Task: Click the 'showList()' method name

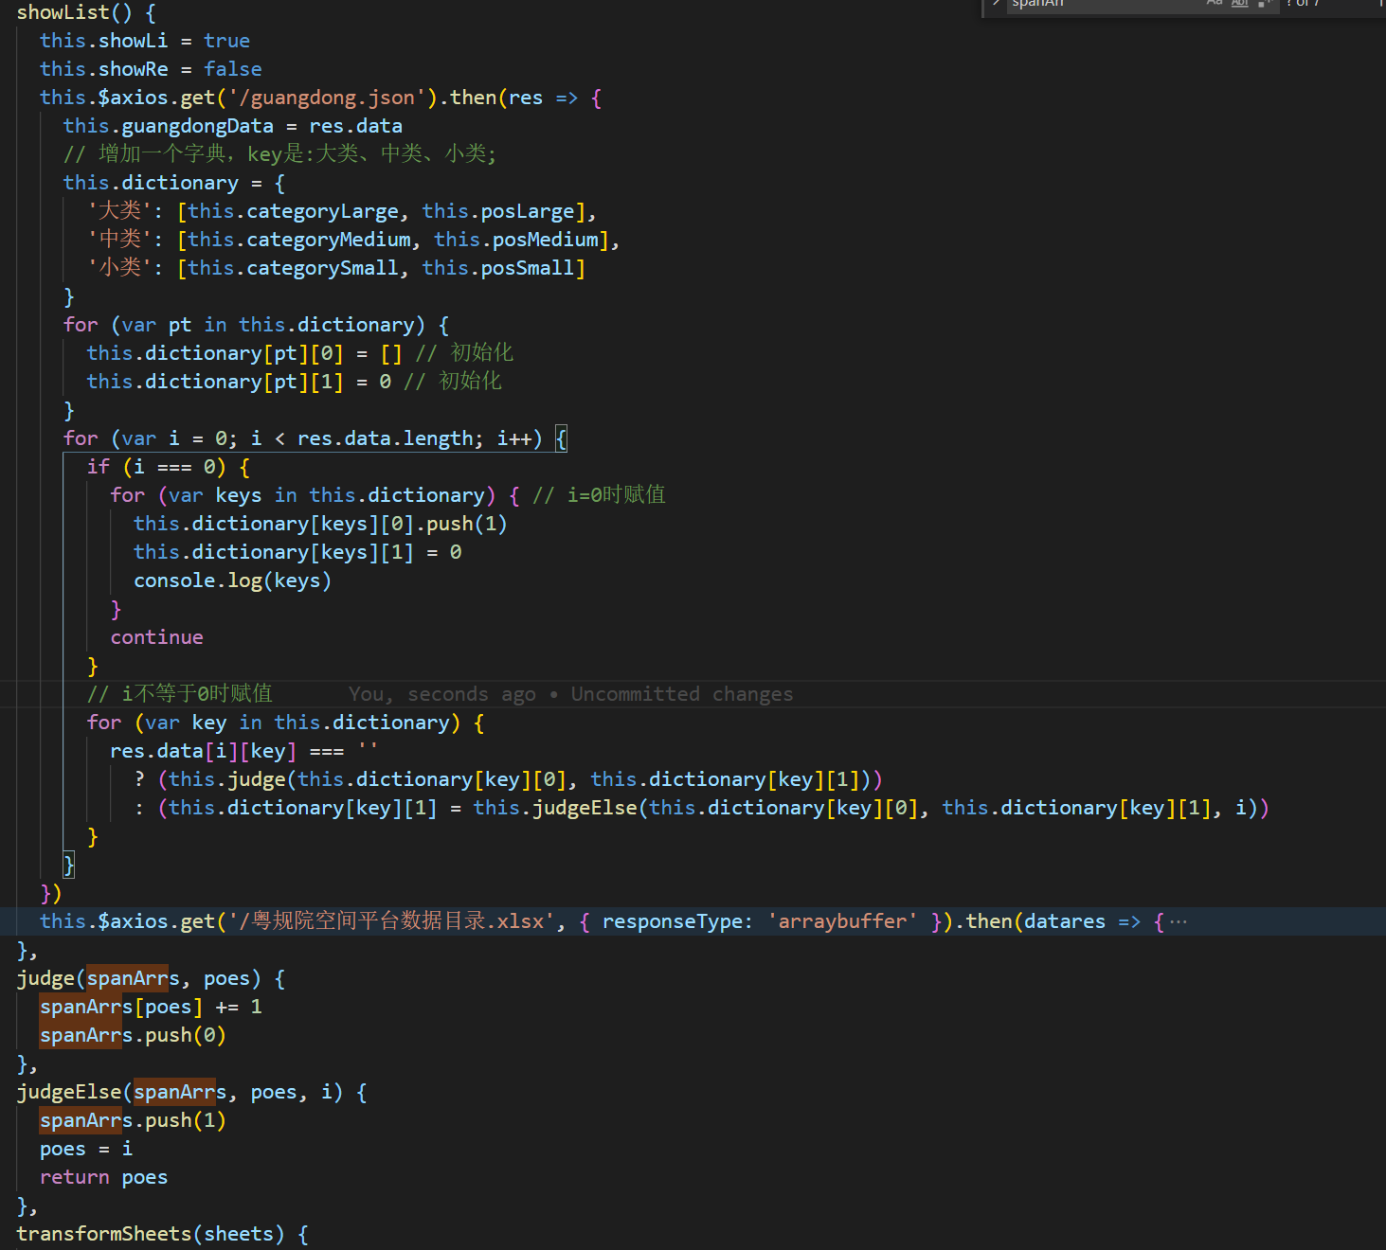Action: pos(75,12)
